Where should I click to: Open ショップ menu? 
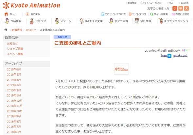tap(38, 21)
